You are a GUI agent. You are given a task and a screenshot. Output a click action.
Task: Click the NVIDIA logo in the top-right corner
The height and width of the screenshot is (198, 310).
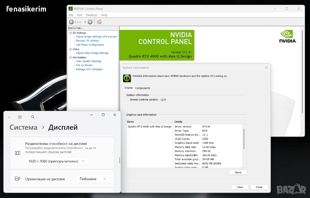(x=288, y=37)
